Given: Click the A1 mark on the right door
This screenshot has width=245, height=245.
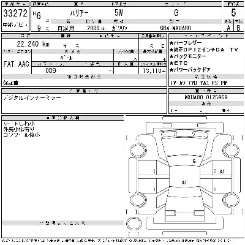Looking at the screenshot, I should (222, 171).
